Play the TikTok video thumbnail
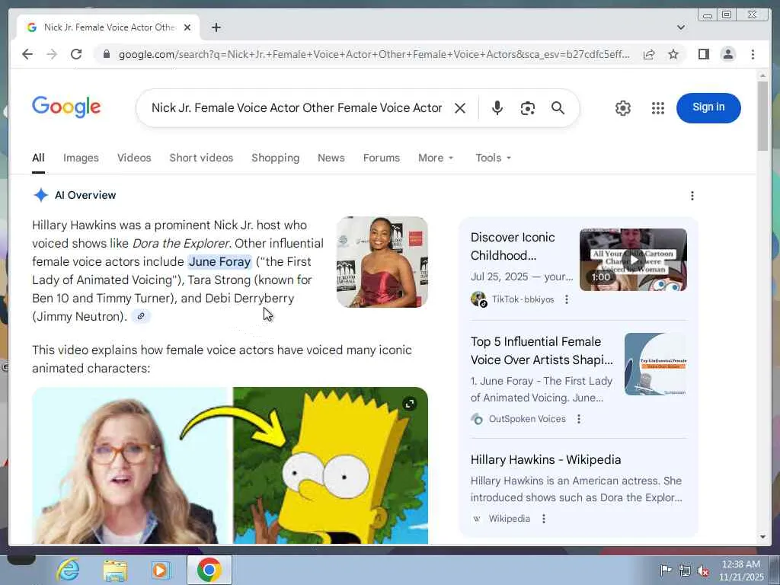 tap(633, 260)
